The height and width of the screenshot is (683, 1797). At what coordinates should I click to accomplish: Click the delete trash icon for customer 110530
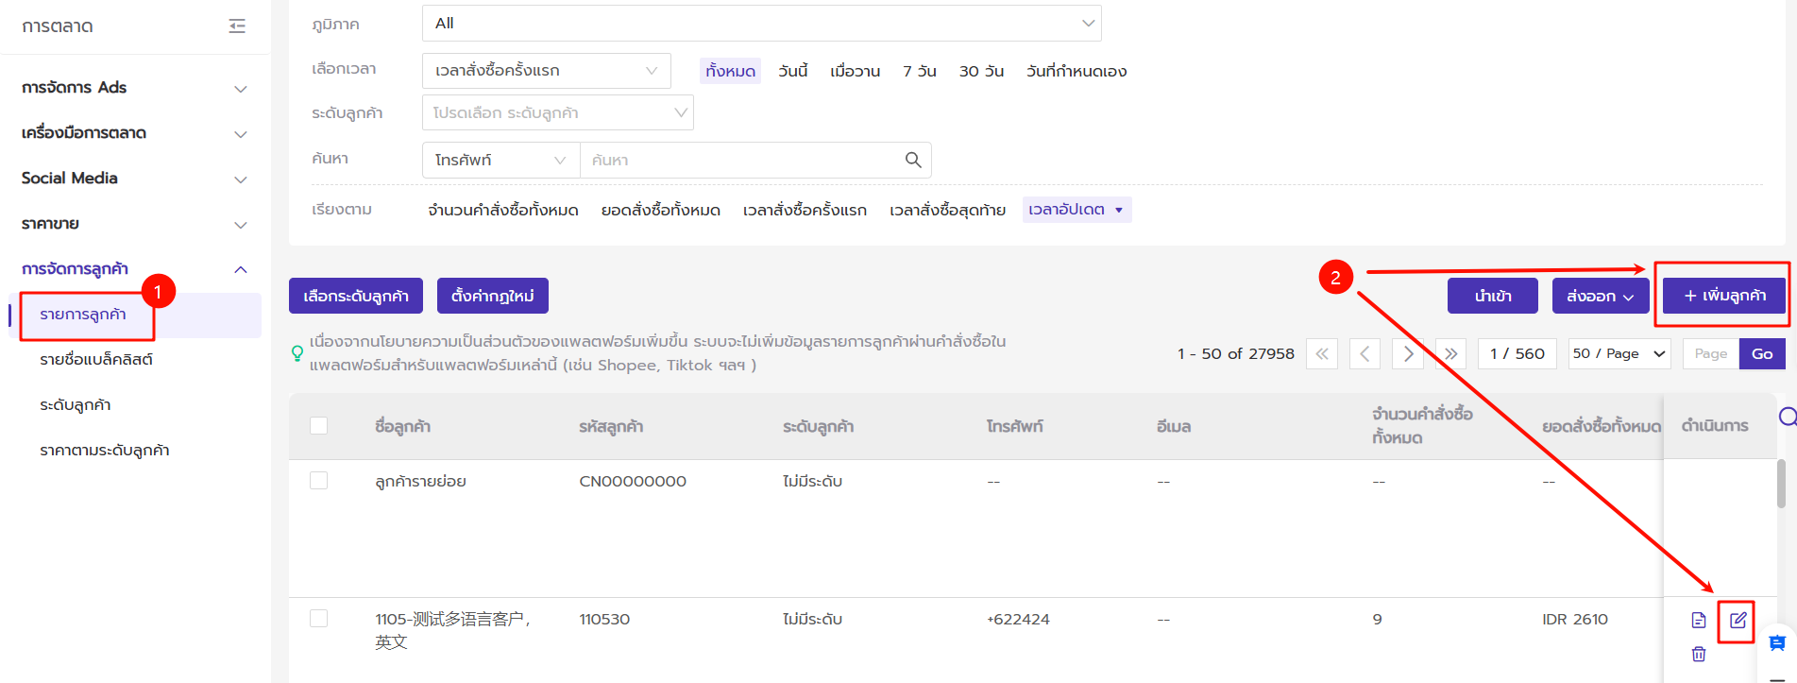pos(1698,654)
